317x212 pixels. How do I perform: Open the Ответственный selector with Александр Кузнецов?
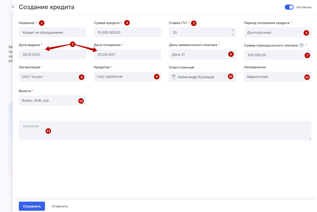coord(203,77)
